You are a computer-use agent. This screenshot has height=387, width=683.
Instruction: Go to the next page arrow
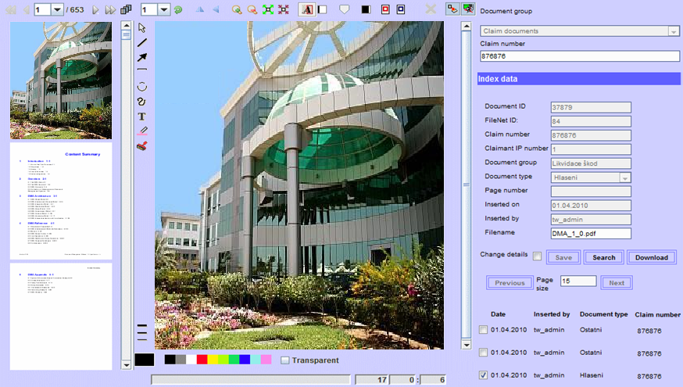[x=95, y=9]
